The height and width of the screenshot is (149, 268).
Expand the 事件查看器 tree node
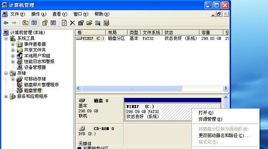pyautogui.click(x=13, y=44)
